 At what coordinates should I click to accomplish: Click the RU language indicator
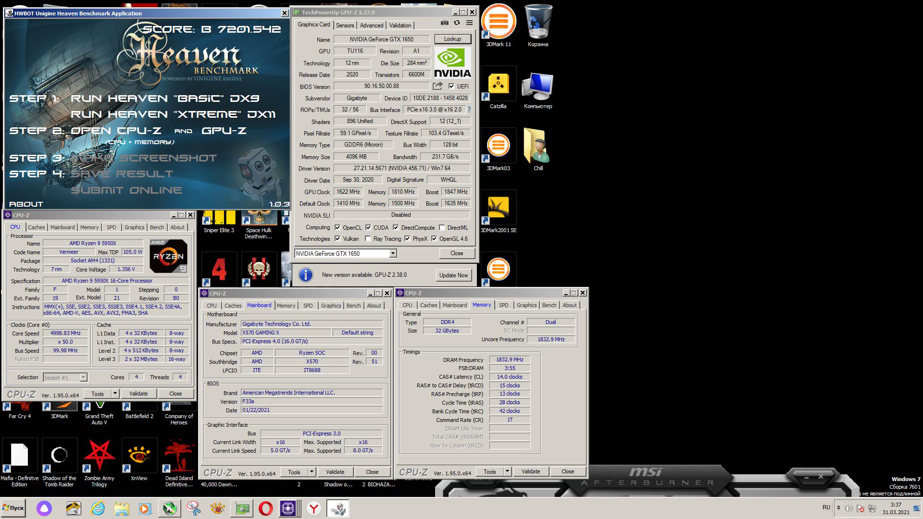826,507
